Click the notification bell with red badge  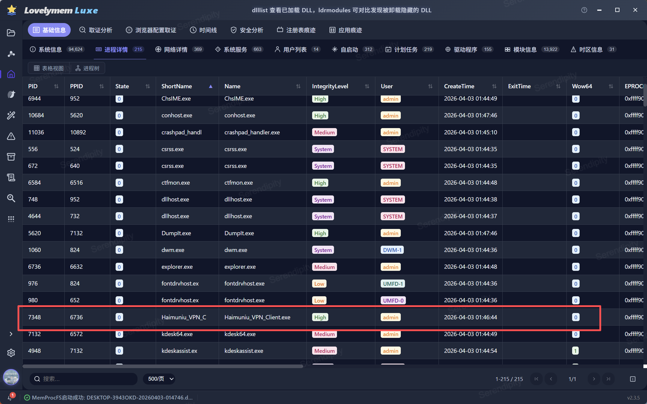pyautogui.click(x=10, y=397)
